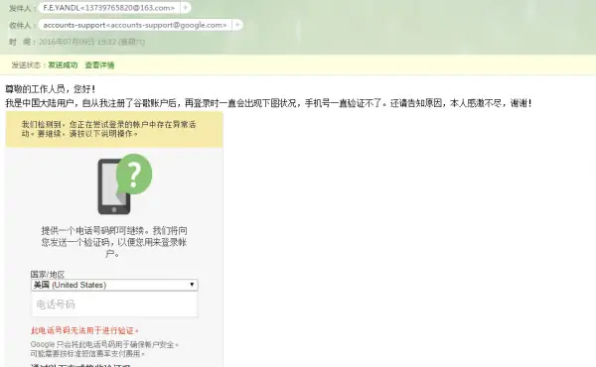Click the 提供一个电话号码即可继续 instruction paragraph

pyautogui.click(x=114, y=242)
